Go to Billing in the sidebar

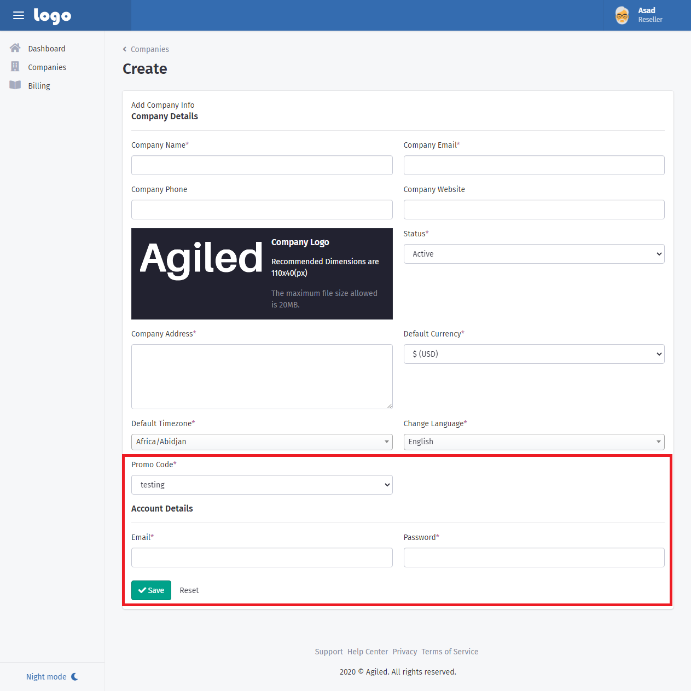[x=39, y=86]
